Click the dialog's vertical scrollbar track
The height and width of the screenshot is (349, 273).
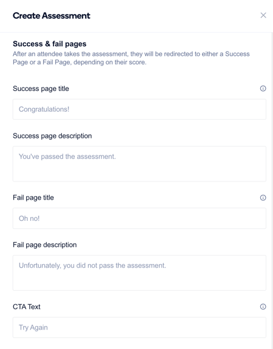coord(272,191)
